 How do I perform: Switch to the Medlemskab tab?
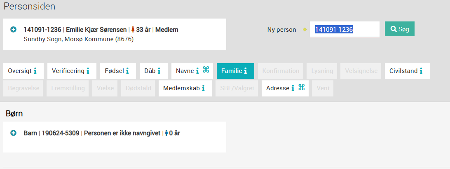[185, 88]
